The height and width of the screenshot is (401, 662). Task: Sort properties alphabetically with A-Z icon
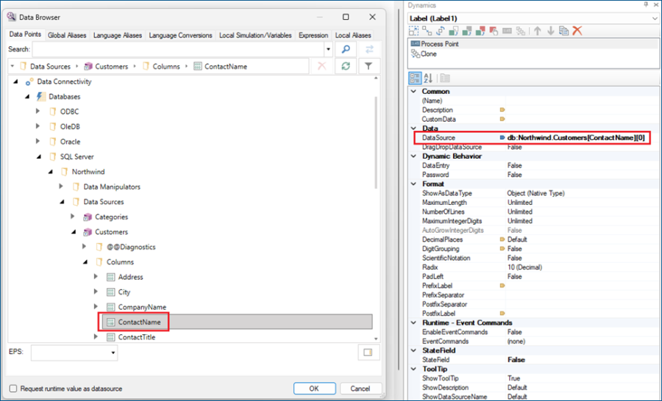click(x=429, y=78)
